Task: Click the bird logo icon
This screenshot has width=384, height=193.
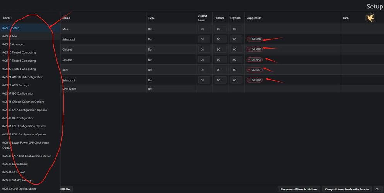Action: [370, 18]
